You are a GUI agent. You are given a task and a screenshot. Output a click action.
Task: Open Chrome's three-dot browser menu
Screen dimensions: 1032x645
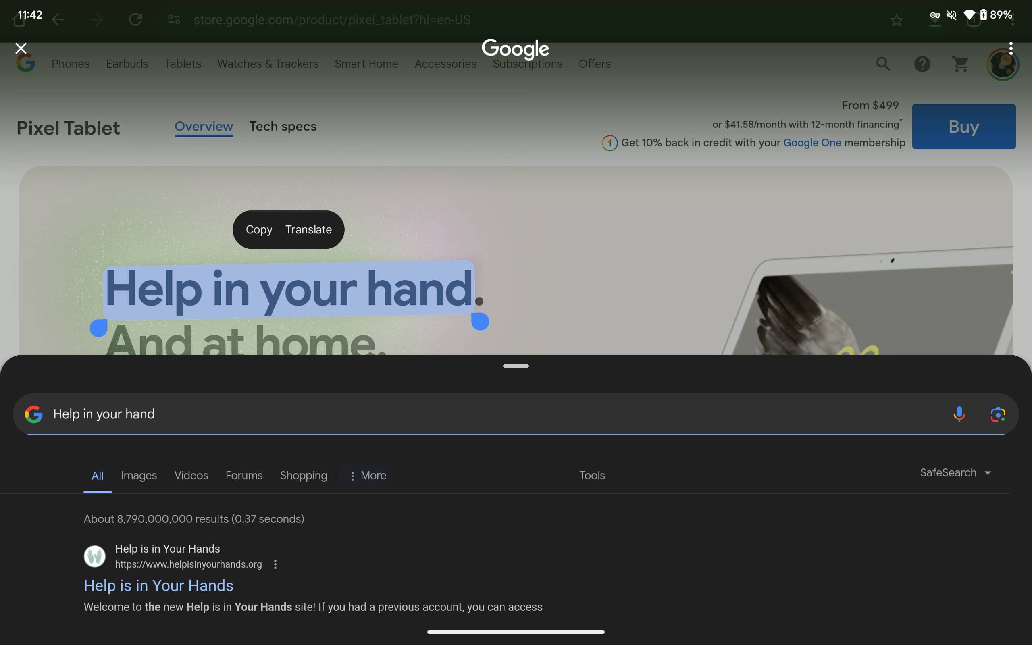click(x=1011, y=48)
